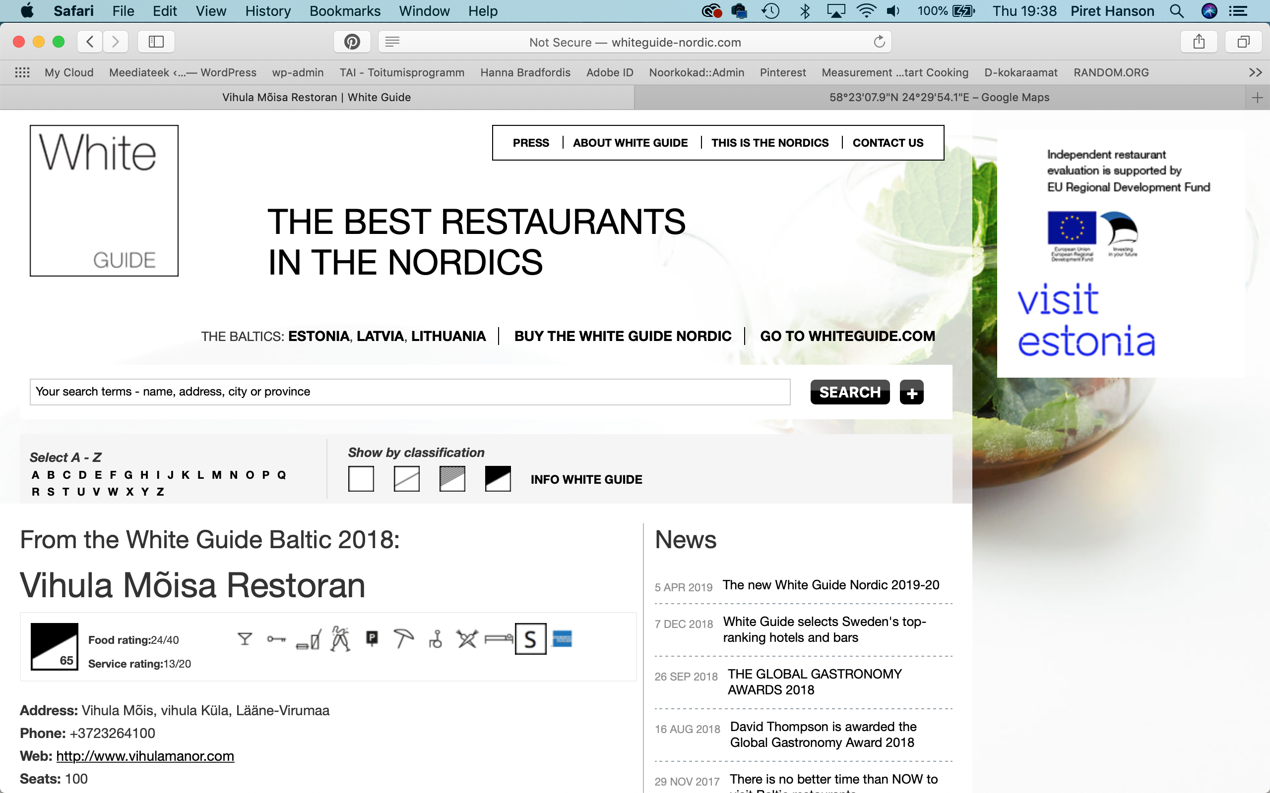This screenshot has height=793, width=1270.
Task: Switch to the Google Maps tab
Action: click(939, 98)
